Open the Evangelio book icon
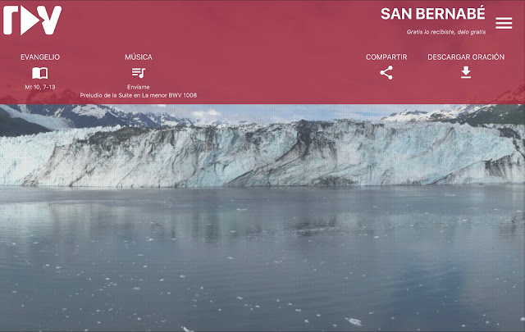The width and height of the screenshot is (525, 332). pos(40,73)
